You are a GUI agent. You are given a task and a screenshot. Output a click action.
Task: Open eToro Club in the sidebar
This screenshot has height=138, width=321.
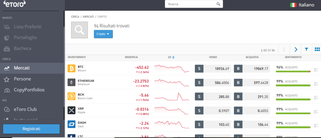pyautogui.click(x=25, y=109)
